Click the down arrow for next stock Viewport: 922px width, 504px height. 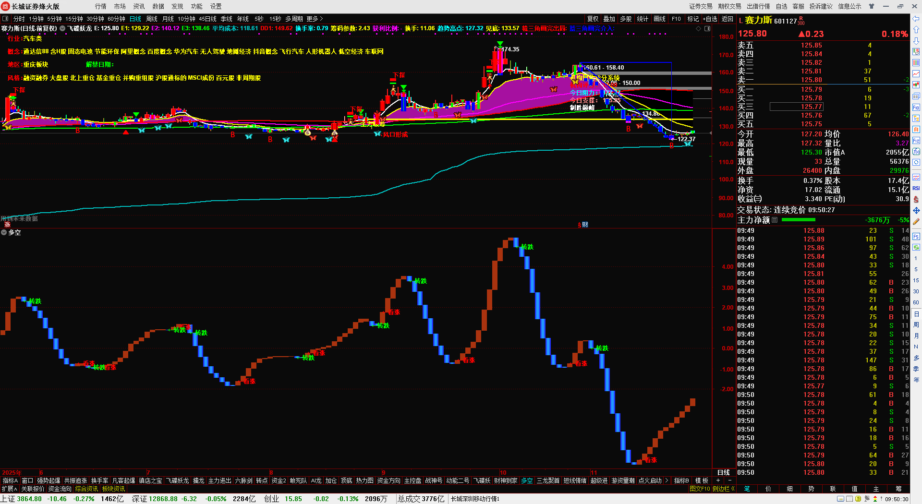916,41
